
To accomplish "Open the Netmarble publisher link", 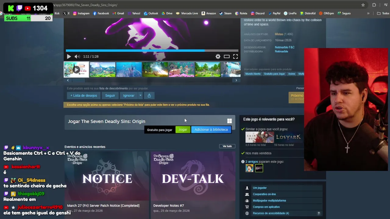I will pos(281,51).
